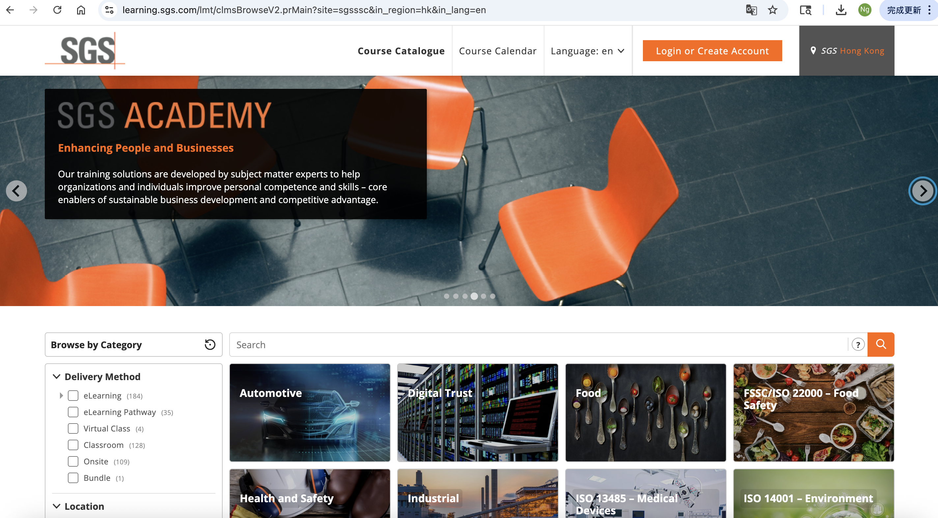Tick the Virtual Class checkbox

tap(73, 428)
